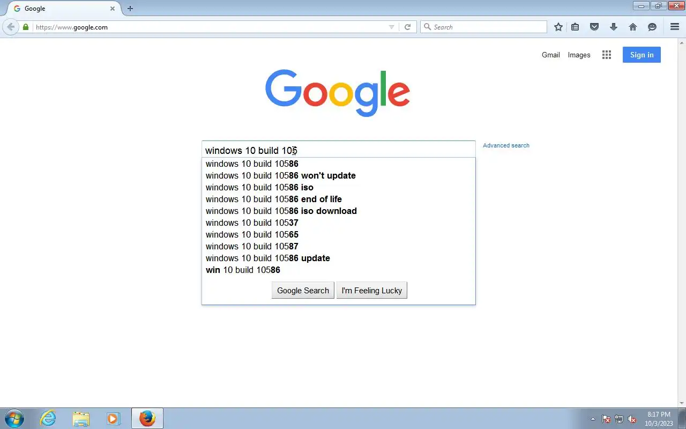Select suggestion ending "10586 won't update"
The height and width of the screenshot is (429, 686).
[x=338, y=175]
